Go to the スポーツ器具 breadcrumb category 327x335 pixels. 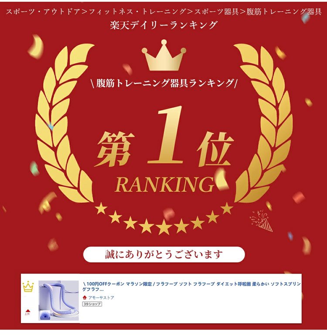(x=216, y=11)
